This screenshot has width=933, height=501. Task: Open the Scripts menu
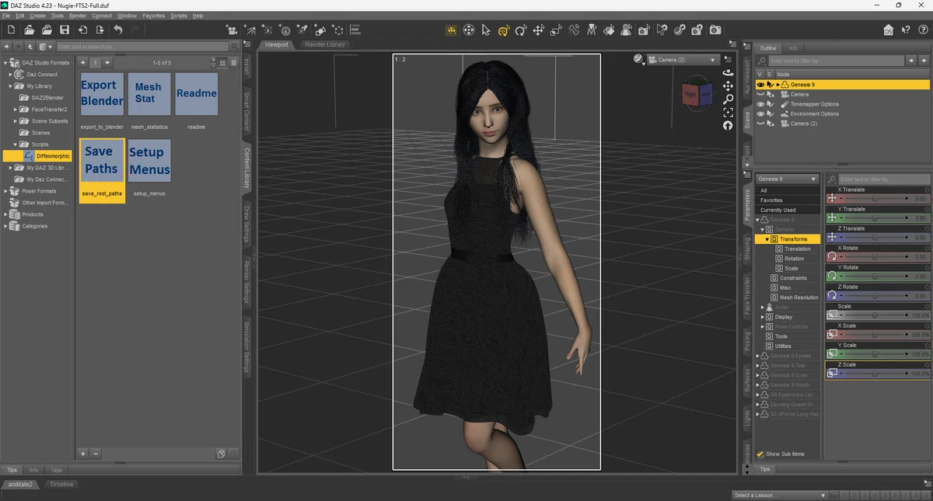tap(178, 16)
